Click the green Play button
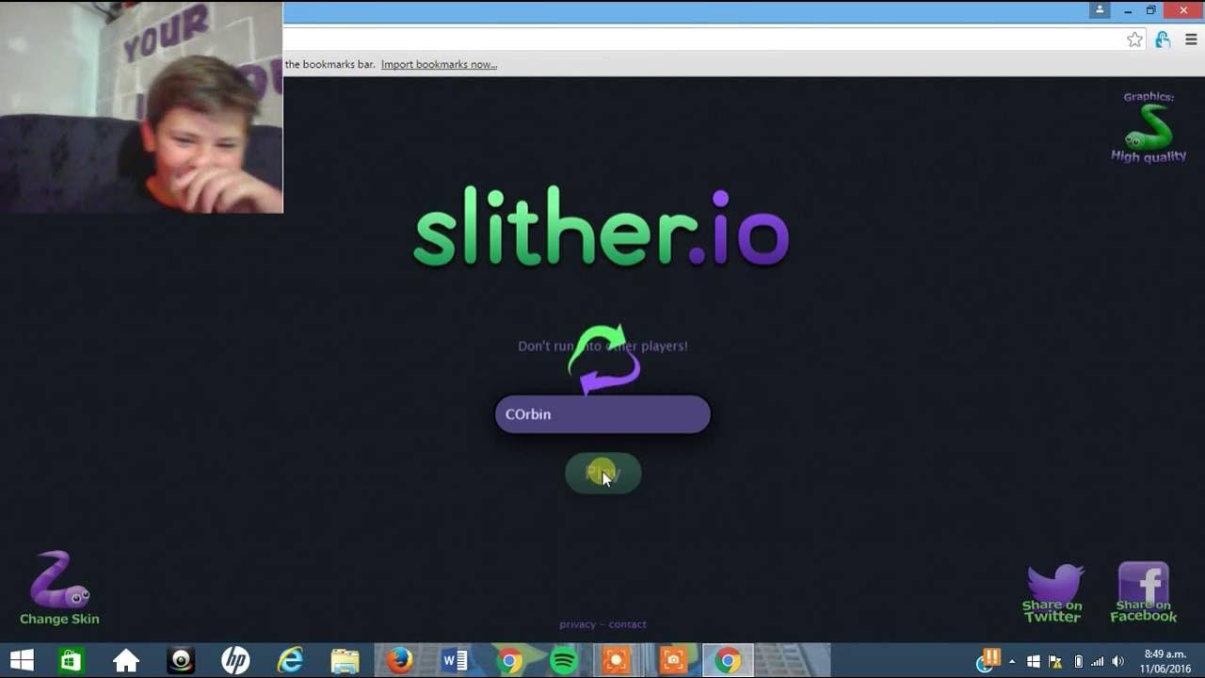 [x=602, y=473]
